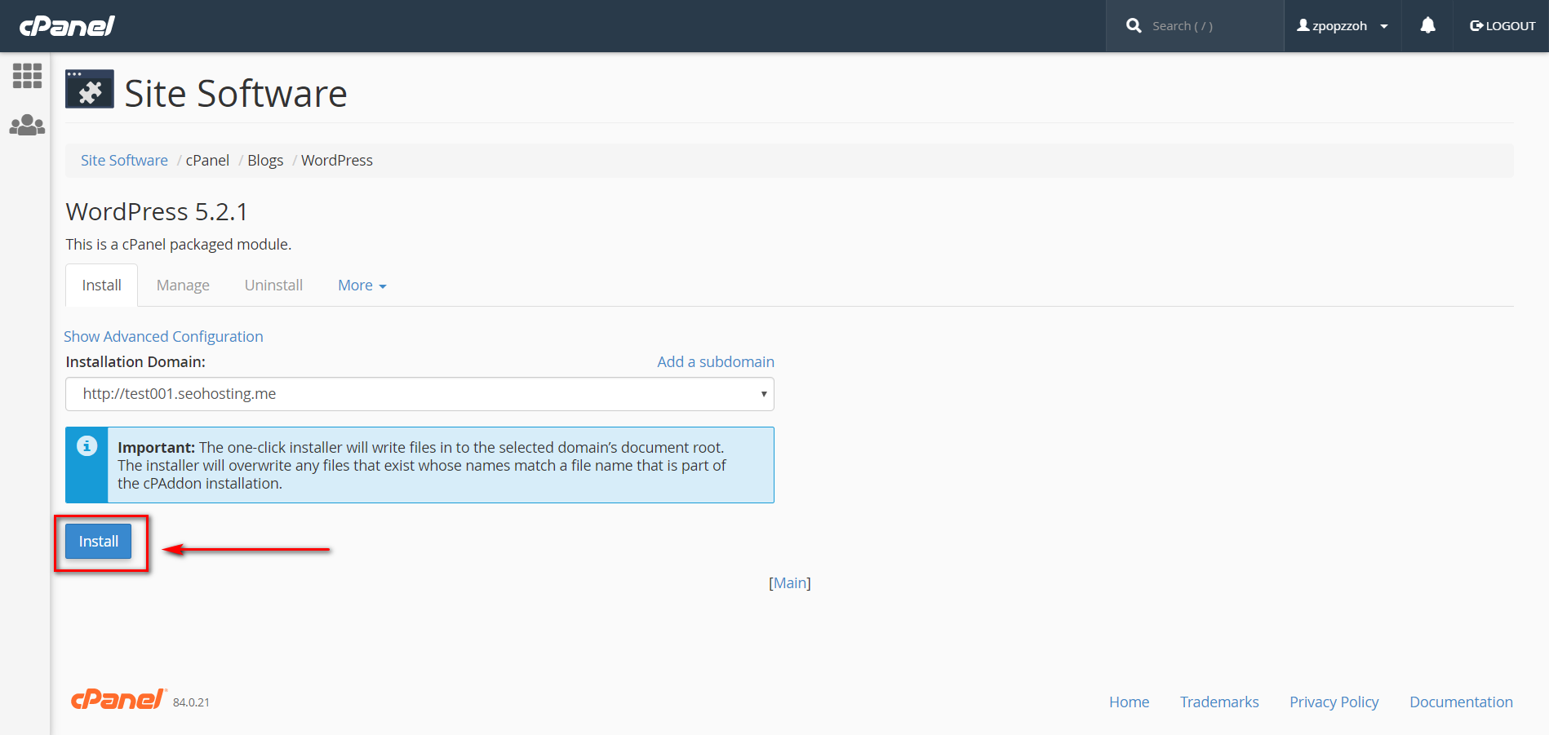
Task: Click the WordPress 5.2.1 heading
Action: (x=157, y=212)
